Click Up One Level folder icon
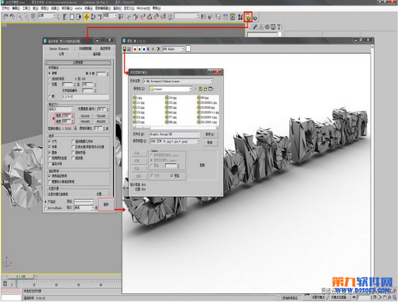 (x=201, y=89)
